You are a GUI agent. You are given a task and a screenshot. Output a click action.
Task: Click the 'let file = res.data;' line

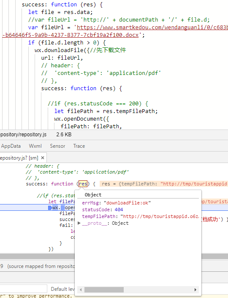(60, 12)
